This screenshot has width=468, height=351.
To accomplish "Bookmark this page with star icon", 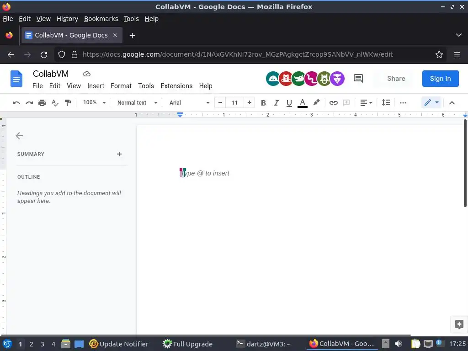I will tap(439, 54).
